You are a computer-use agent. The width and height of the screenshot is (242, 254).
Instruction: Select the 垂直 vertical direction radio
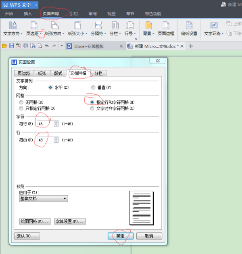tap(93, 87)
